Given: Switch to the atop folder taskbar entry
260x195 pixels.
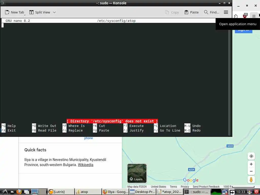Looking at the screenshot, I should 88,192.
